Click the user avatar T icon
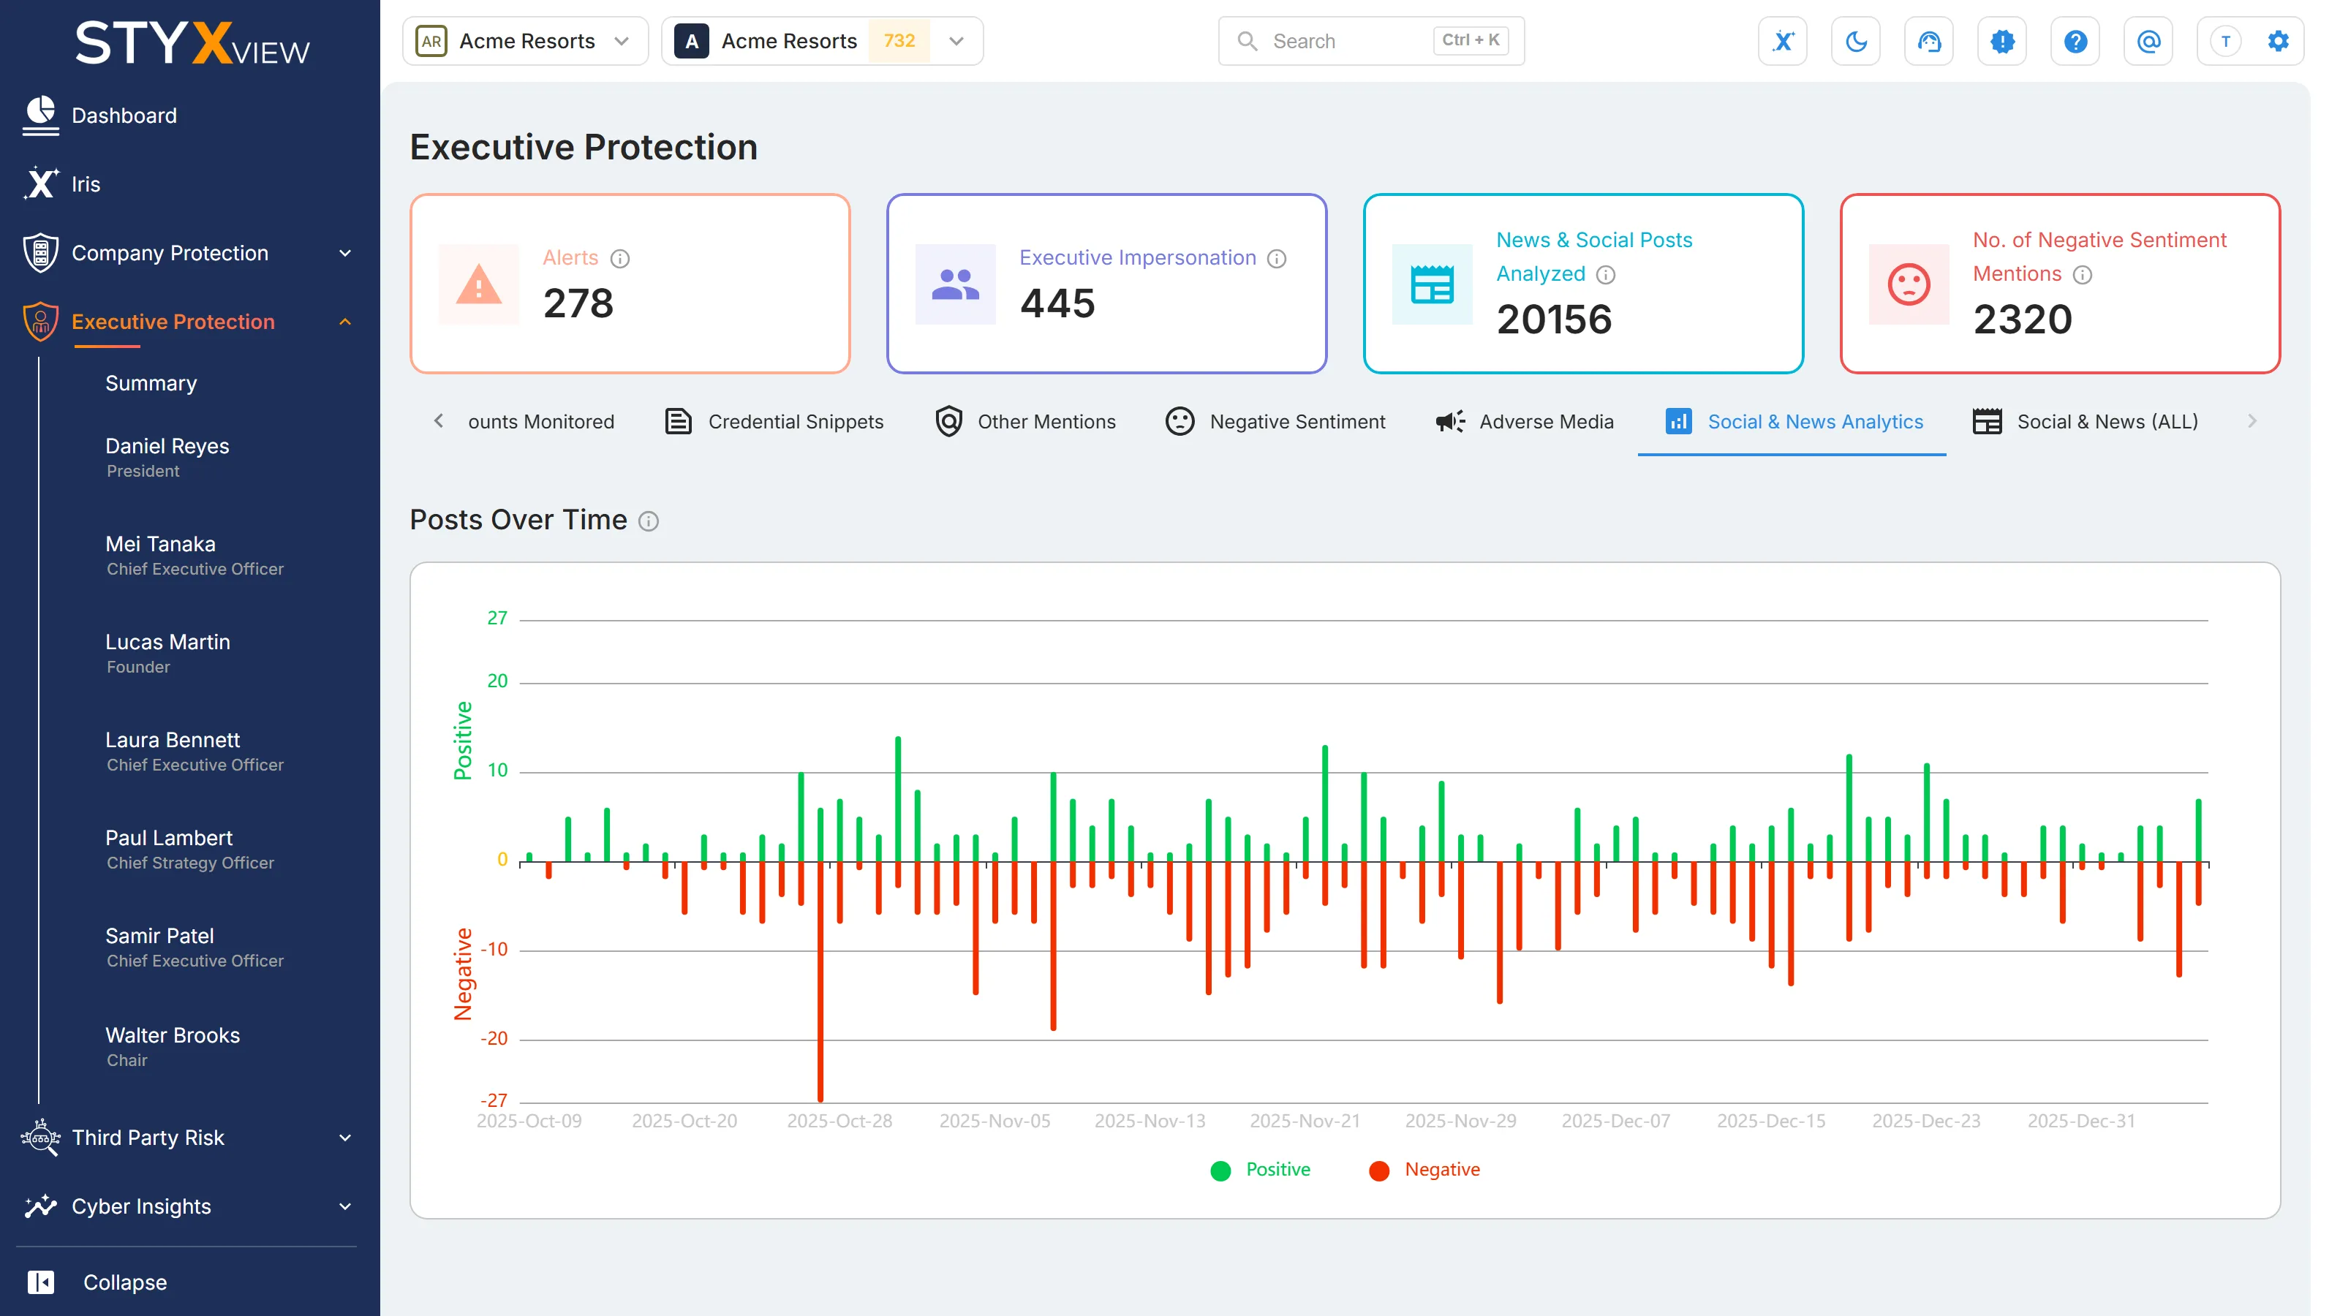 2224,41
